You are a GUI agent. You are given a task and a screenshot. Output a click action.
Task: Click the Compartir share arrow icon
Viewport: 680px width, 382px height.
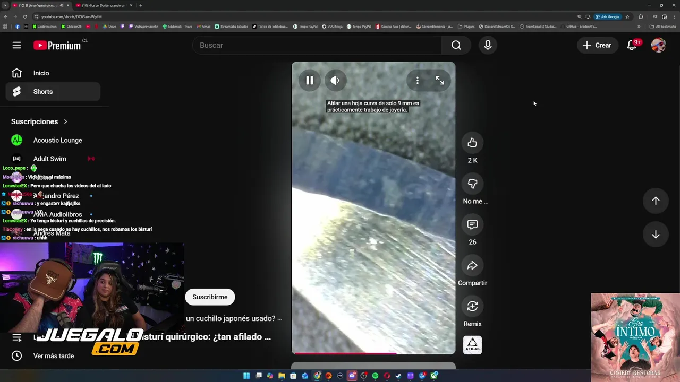pyautogui.click(x=472, y=265)
